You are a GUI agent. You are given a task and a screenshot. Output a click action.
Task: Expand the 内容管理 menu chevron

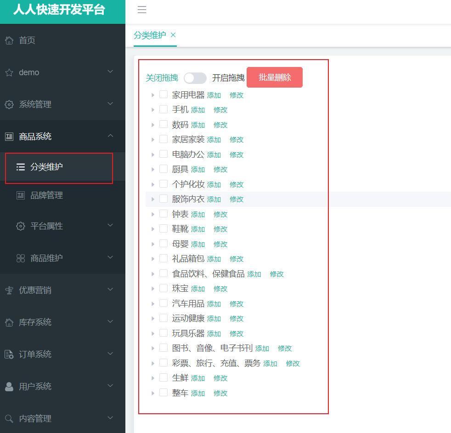(110, 417)
